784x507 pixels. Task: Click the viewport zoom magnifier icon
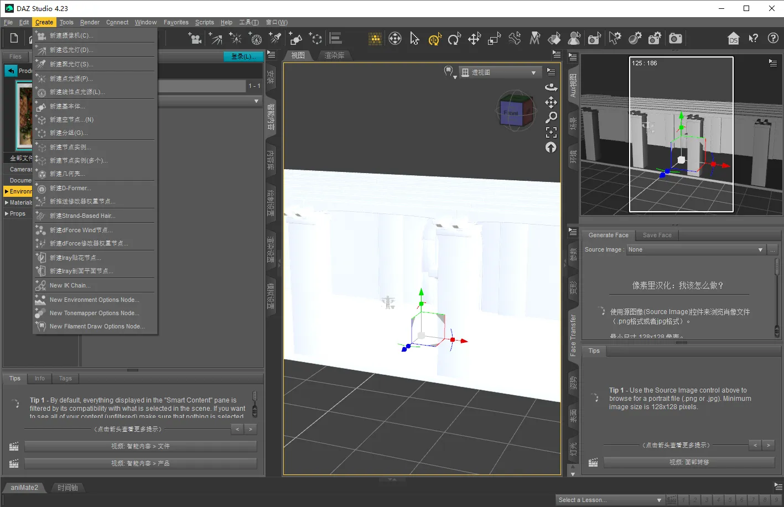coord(551,117)
